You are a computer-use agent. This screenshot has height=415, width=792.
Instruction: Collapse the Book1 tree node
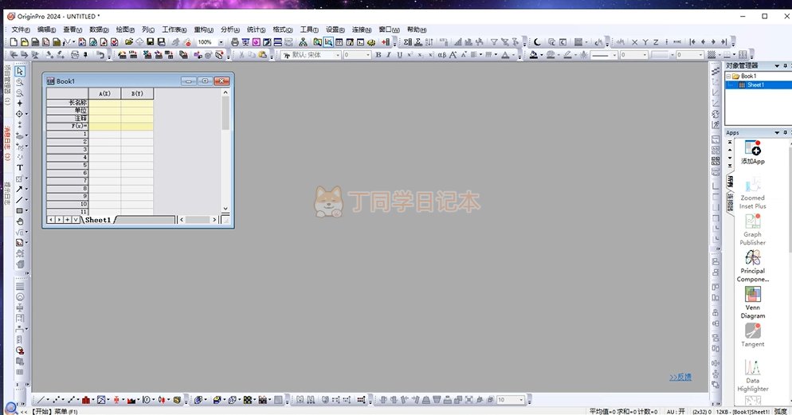[729, 76]
